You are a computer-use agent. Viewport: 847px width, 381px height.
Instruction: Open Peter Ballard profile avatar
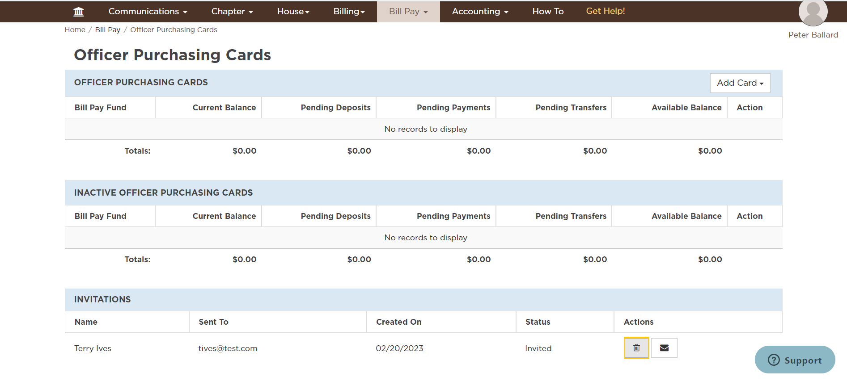[813, 13]
